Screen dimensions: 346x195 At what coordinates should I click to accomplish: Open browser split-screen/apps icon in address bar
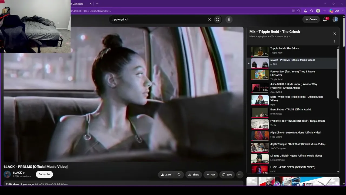(293, 11)
